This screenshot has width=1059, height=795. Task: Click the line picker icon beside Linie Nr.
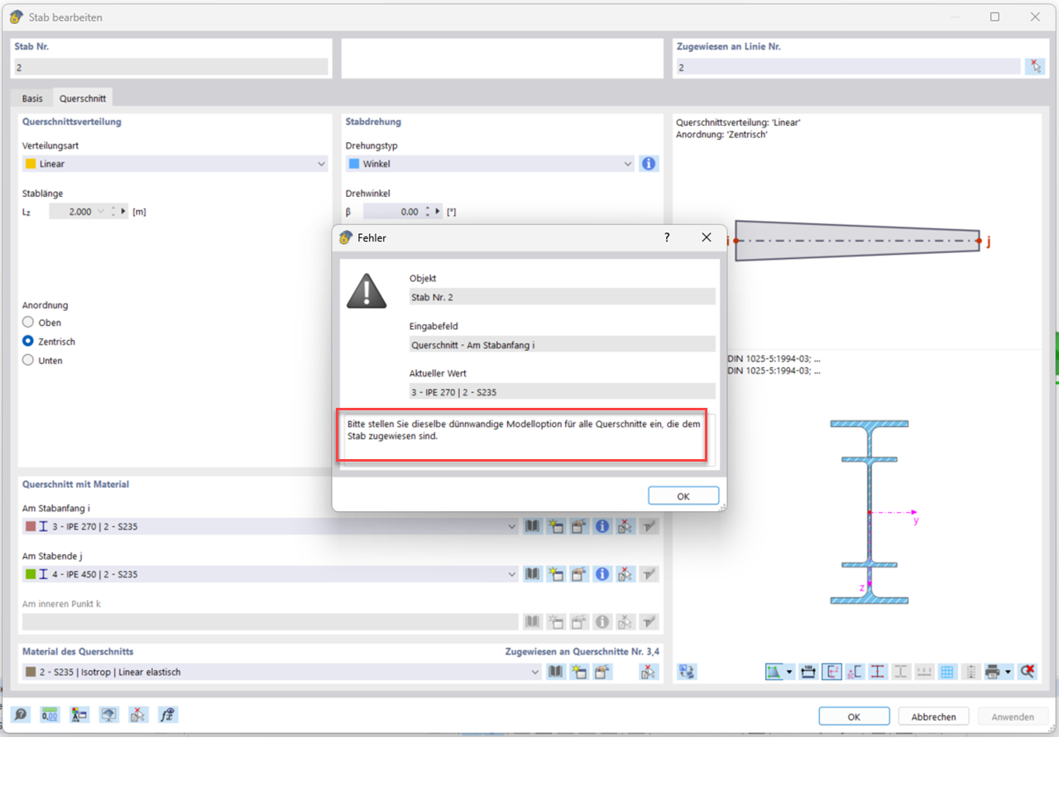tap(1035, 67)
